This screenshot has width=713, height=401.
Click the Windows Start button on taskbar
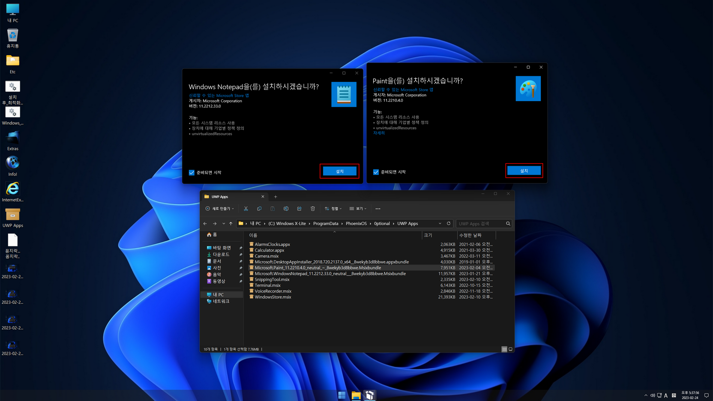(x=342, y=395)
